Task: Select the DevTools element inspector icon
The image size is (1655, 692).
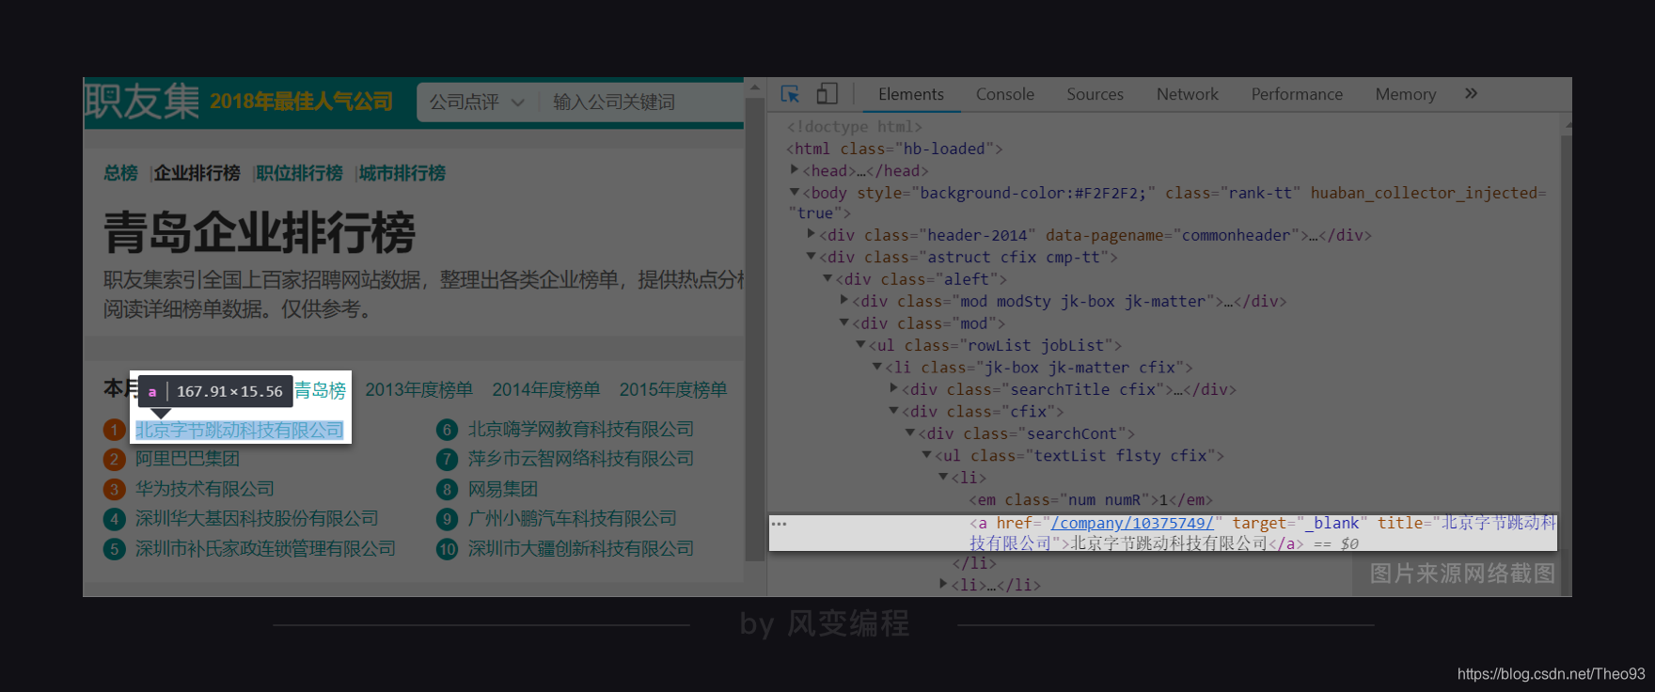Action: coord(790,94)
